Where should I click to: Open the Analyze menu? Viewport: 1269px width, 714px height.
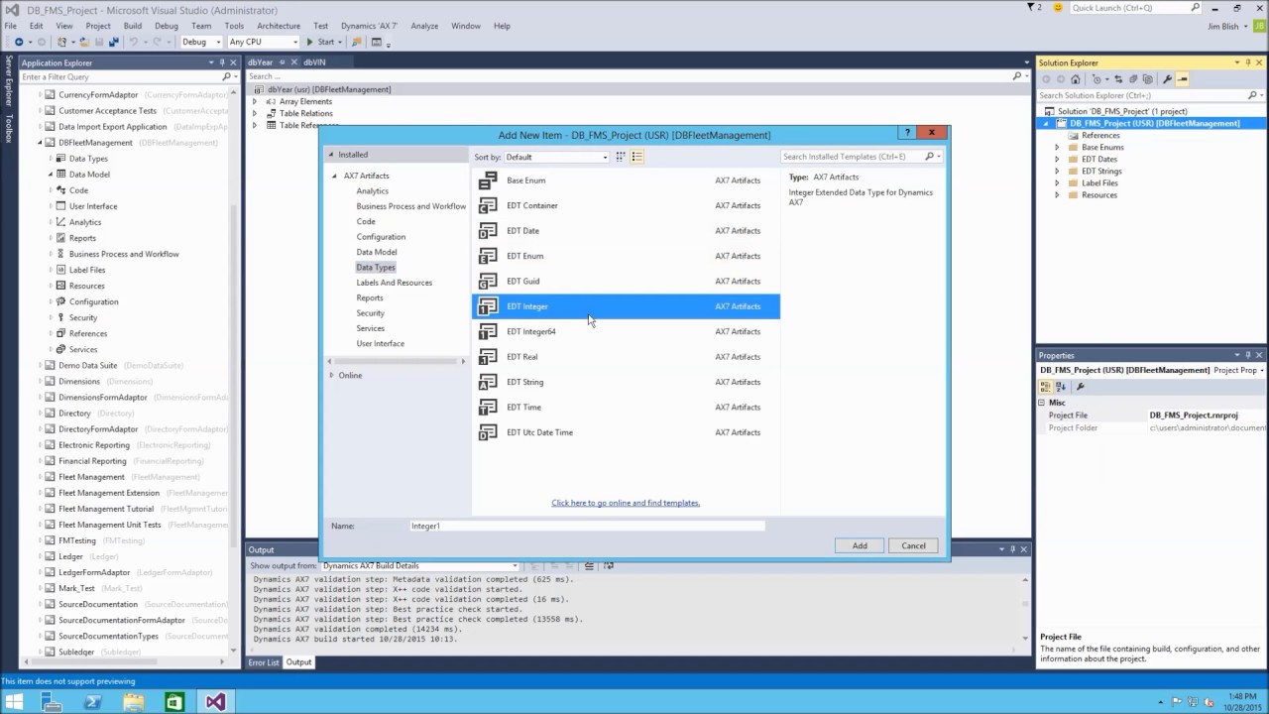pyautogui.click(x=424, y=26)
